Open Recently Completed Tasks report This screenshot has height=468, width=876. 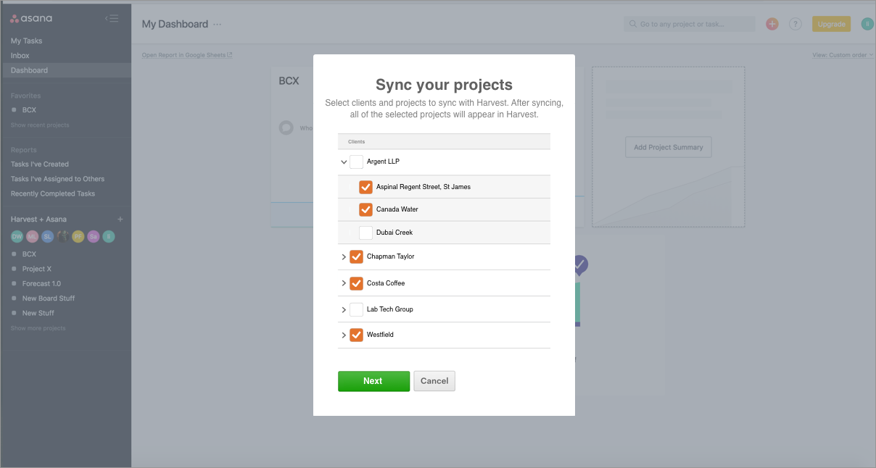point(53,193)
